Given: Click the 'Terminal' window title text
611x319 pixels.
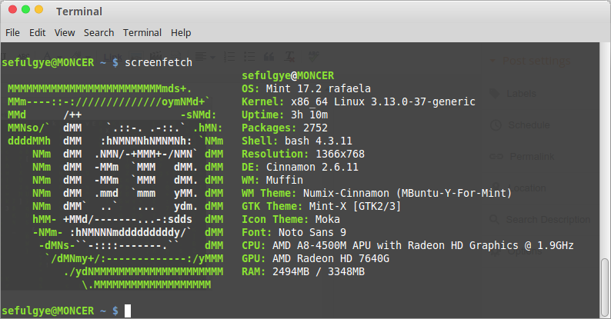Looking at the screenshot, I should (x=79, y=12).
